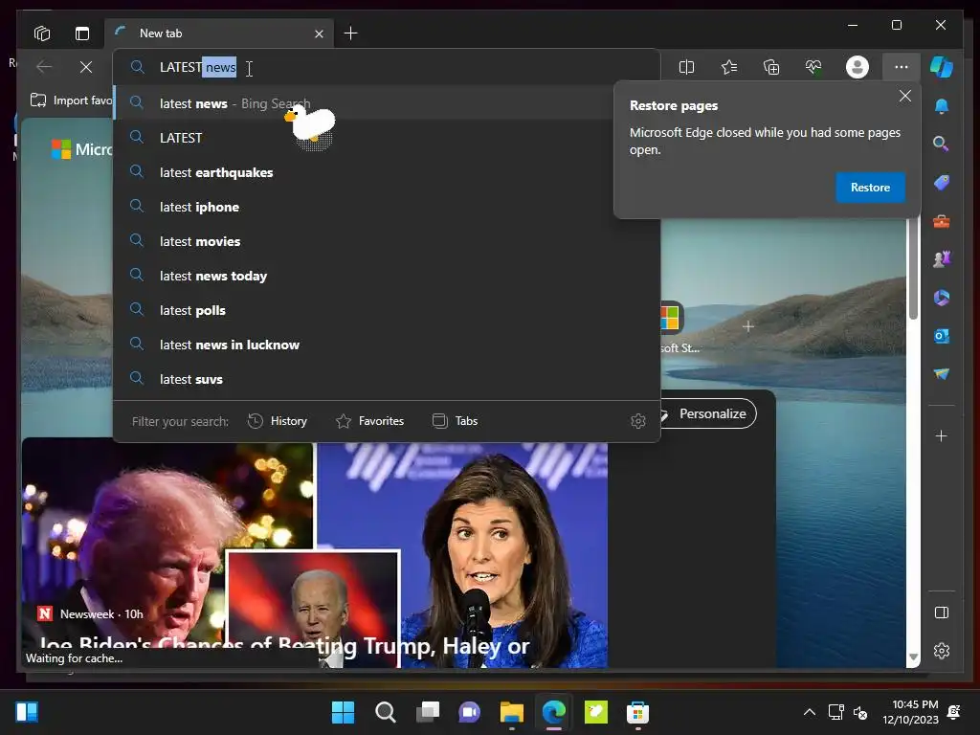Add a quick link with the plus tile
Screen dimensions: 980x735
coord(748,326)
